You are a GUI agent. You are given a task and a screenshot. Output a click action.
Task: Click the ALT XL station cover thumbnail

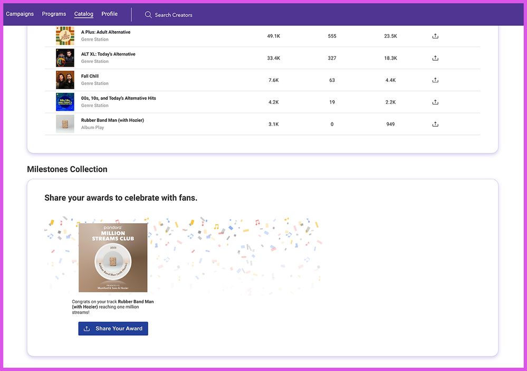(65, 58)
